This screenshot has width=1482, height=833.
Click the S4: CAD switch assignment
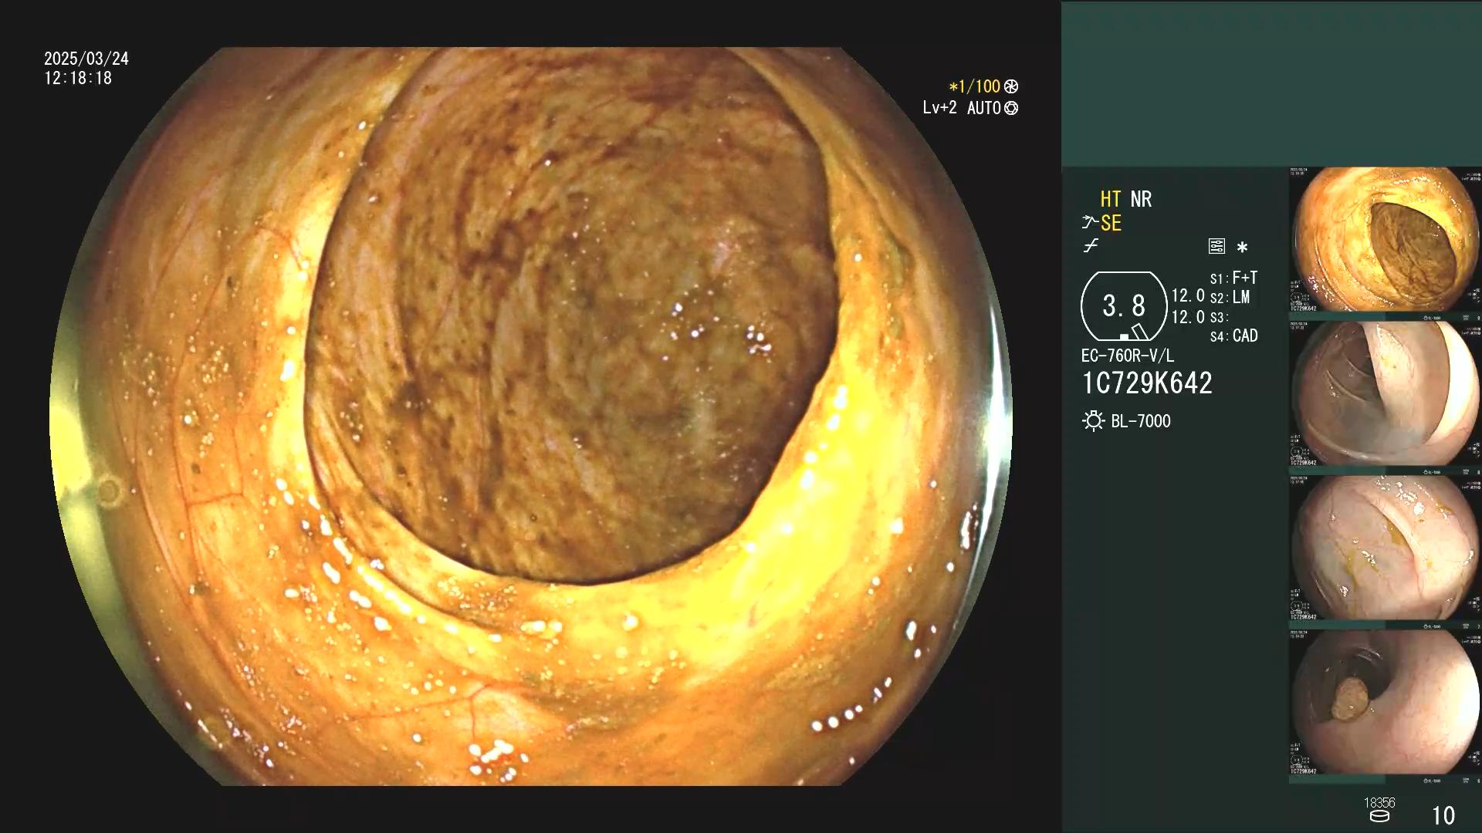coord(1233,336)
